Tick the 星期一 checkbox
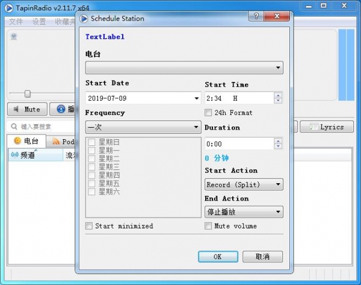The height and width of the screenshot is (285, 361). tap(91, 151)
